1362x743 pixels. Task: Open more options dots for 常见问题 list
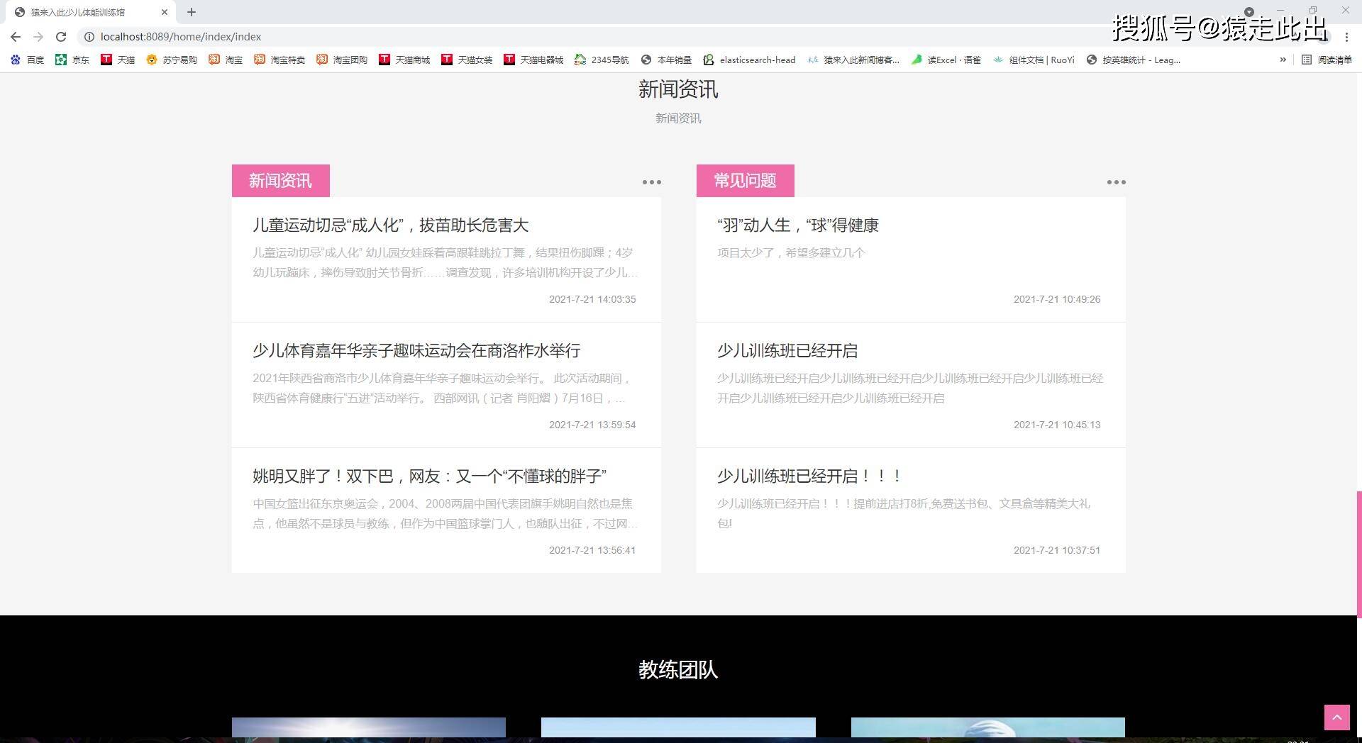1116,182
